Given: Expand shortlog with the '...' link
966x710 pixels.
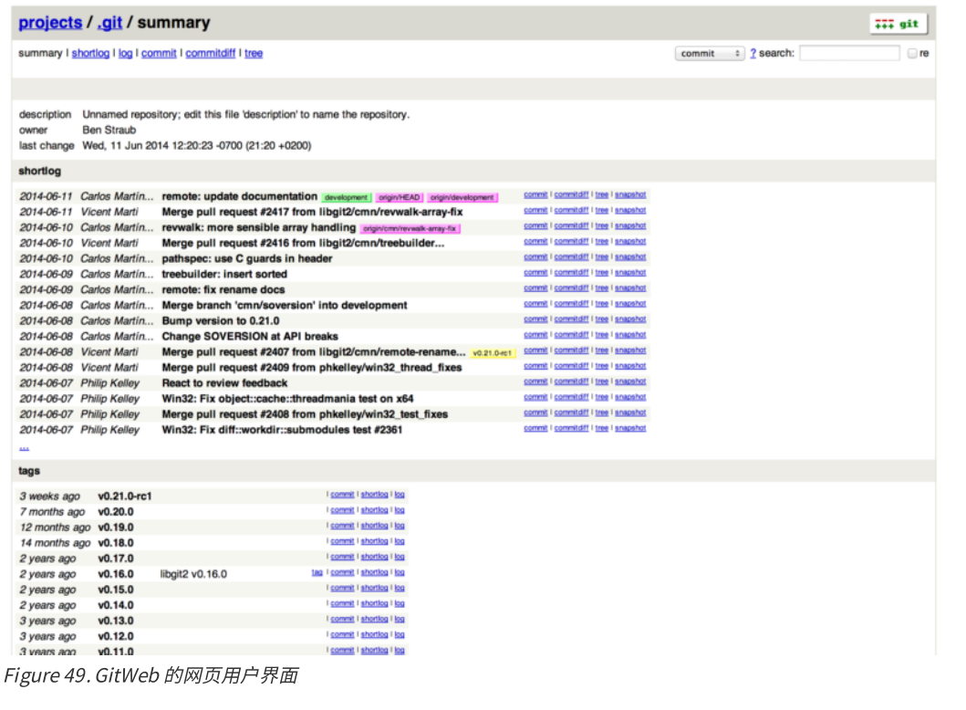Looking at the screenshot, I should click(24, 447).
